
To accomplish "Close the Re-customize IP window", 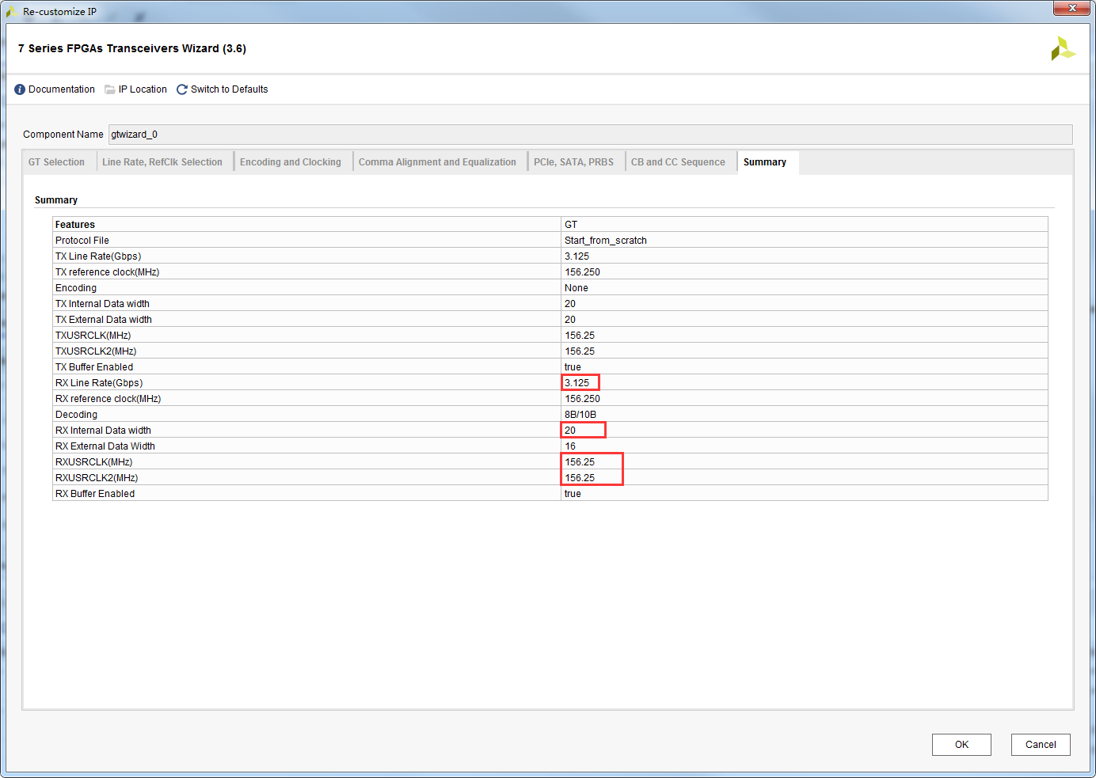I will click(1072, 8).
